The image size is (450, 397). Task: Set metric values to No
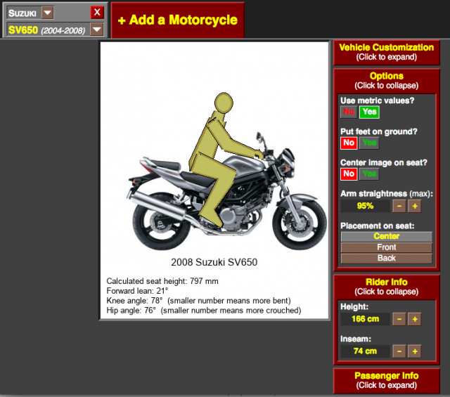(x=348, y=112)
